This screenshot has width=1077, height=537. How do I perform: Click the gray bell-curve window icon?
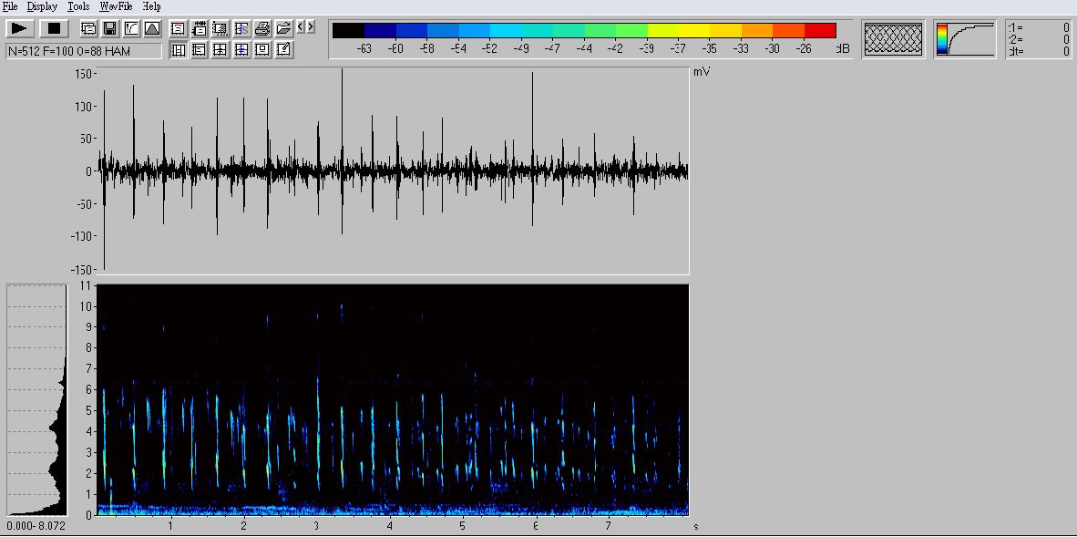[151, 29]
